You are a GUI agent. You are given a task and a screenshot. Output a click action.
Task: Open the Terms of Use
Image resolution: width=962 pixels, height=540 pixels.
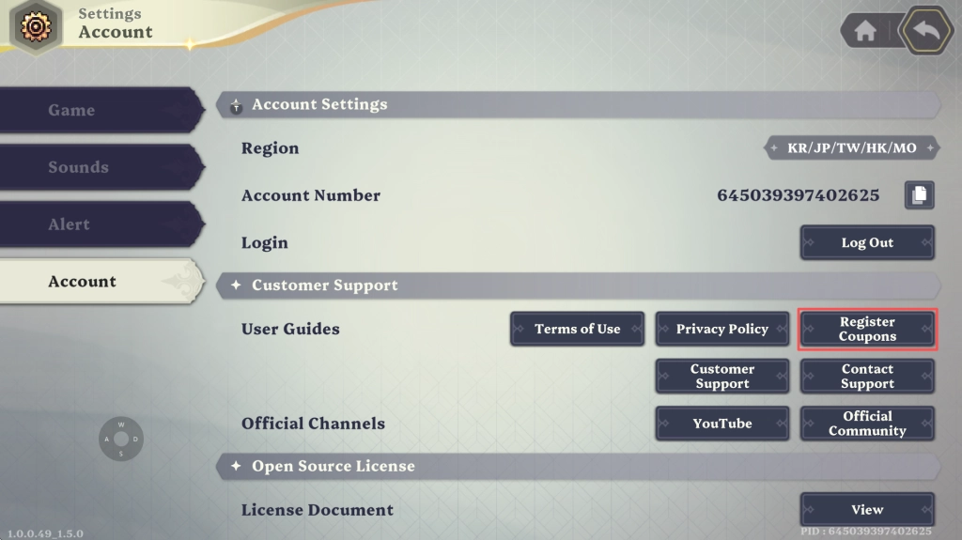(577, 329)
